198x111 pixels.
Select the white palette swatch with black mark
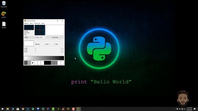click(x=32, y=63)
